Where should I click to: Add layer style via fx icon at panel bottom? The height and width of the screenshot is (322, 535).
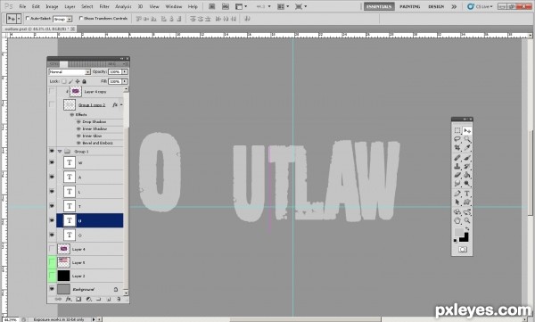click(x=69, y=299)
